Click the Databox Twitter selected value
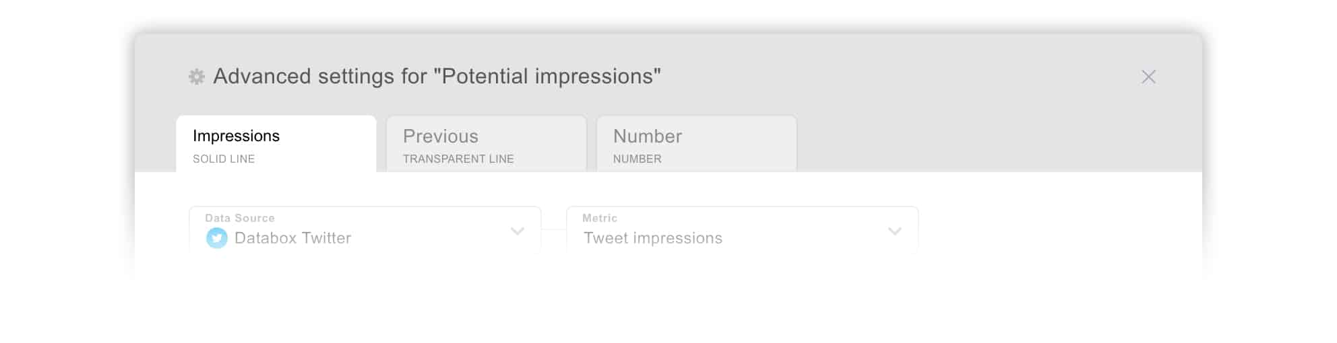Image resolution: width=1337 pixels, height=343 pixels. point(292,238)
